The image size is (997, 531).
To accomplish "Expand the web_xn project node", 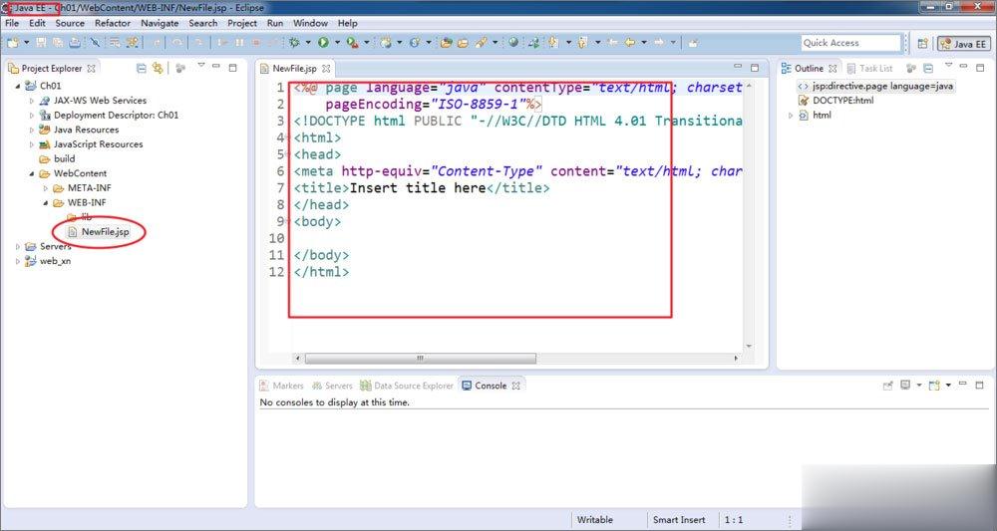I will point(18,261).
